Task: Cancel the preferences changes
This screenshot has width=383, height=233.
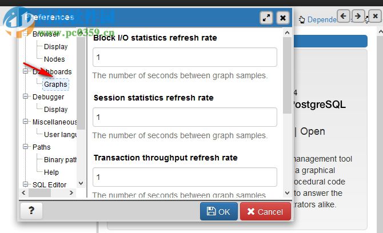Action: pos(265,211)
